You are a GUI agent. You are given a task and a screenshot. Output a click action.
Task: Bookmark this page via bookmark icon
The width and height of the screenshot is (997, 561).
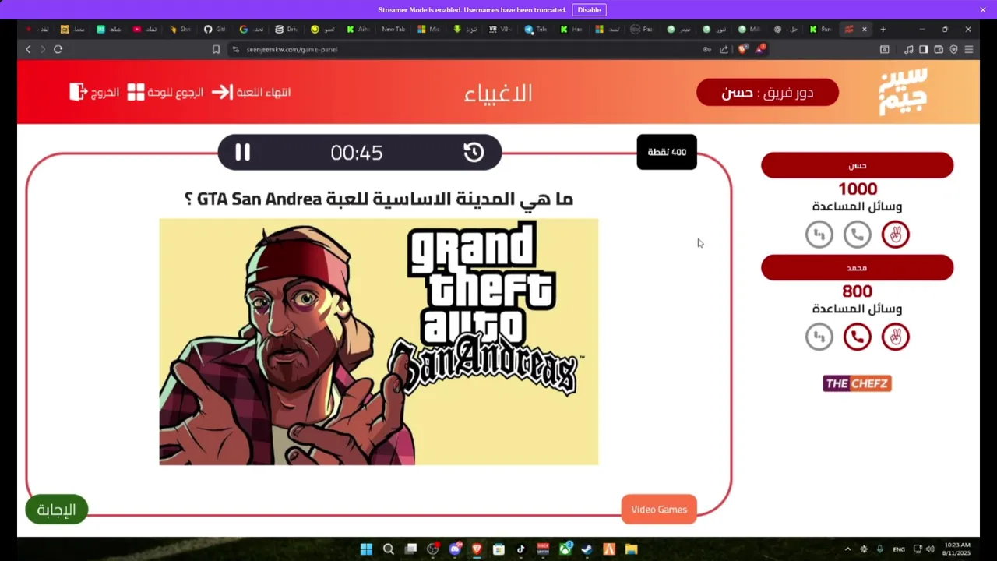[216, 49]
